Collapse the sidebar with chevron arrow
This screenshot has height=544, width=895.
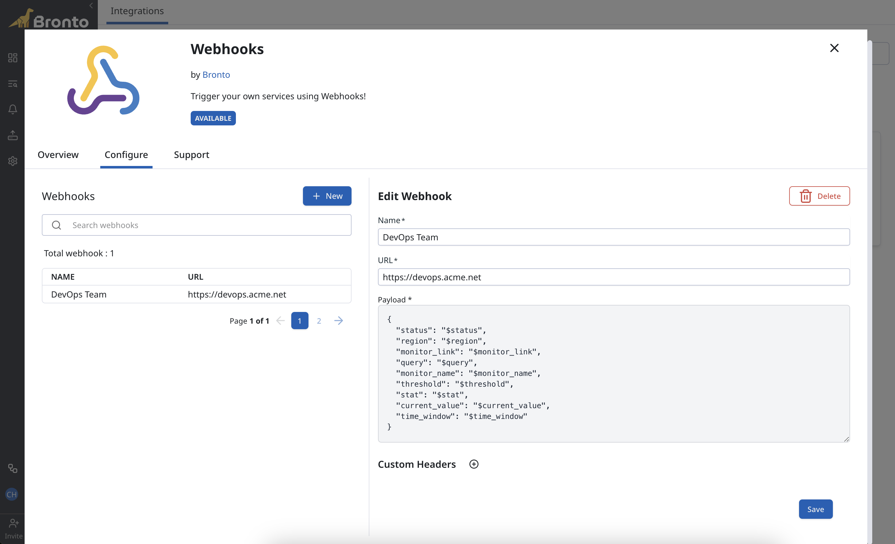click(x=91, y=6)
